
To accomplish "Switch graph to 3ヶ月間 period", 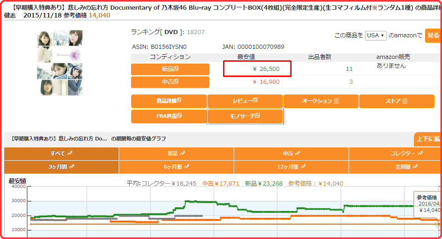I will pos(62,167).
